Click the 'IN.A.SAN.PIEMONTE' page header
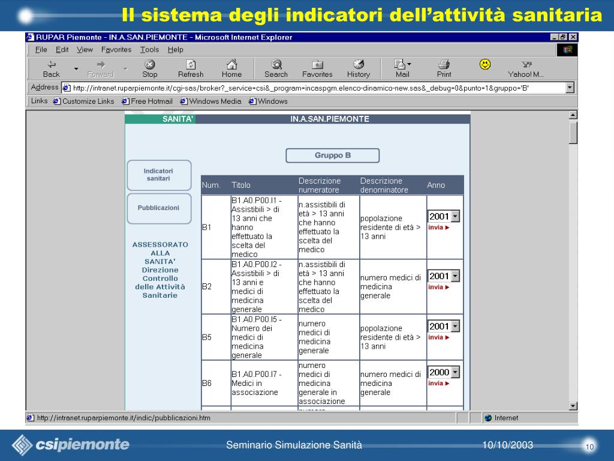The height and width of the screenshot is (461, 614). 330,119
